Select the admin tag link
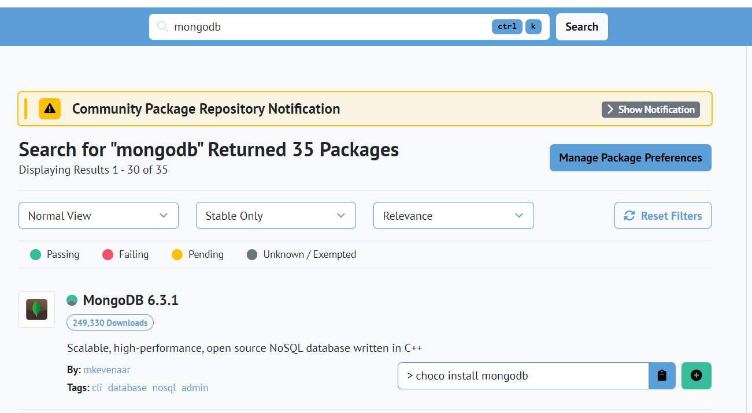The width and height of the screenshot is (752, 413). pos(195,388)
